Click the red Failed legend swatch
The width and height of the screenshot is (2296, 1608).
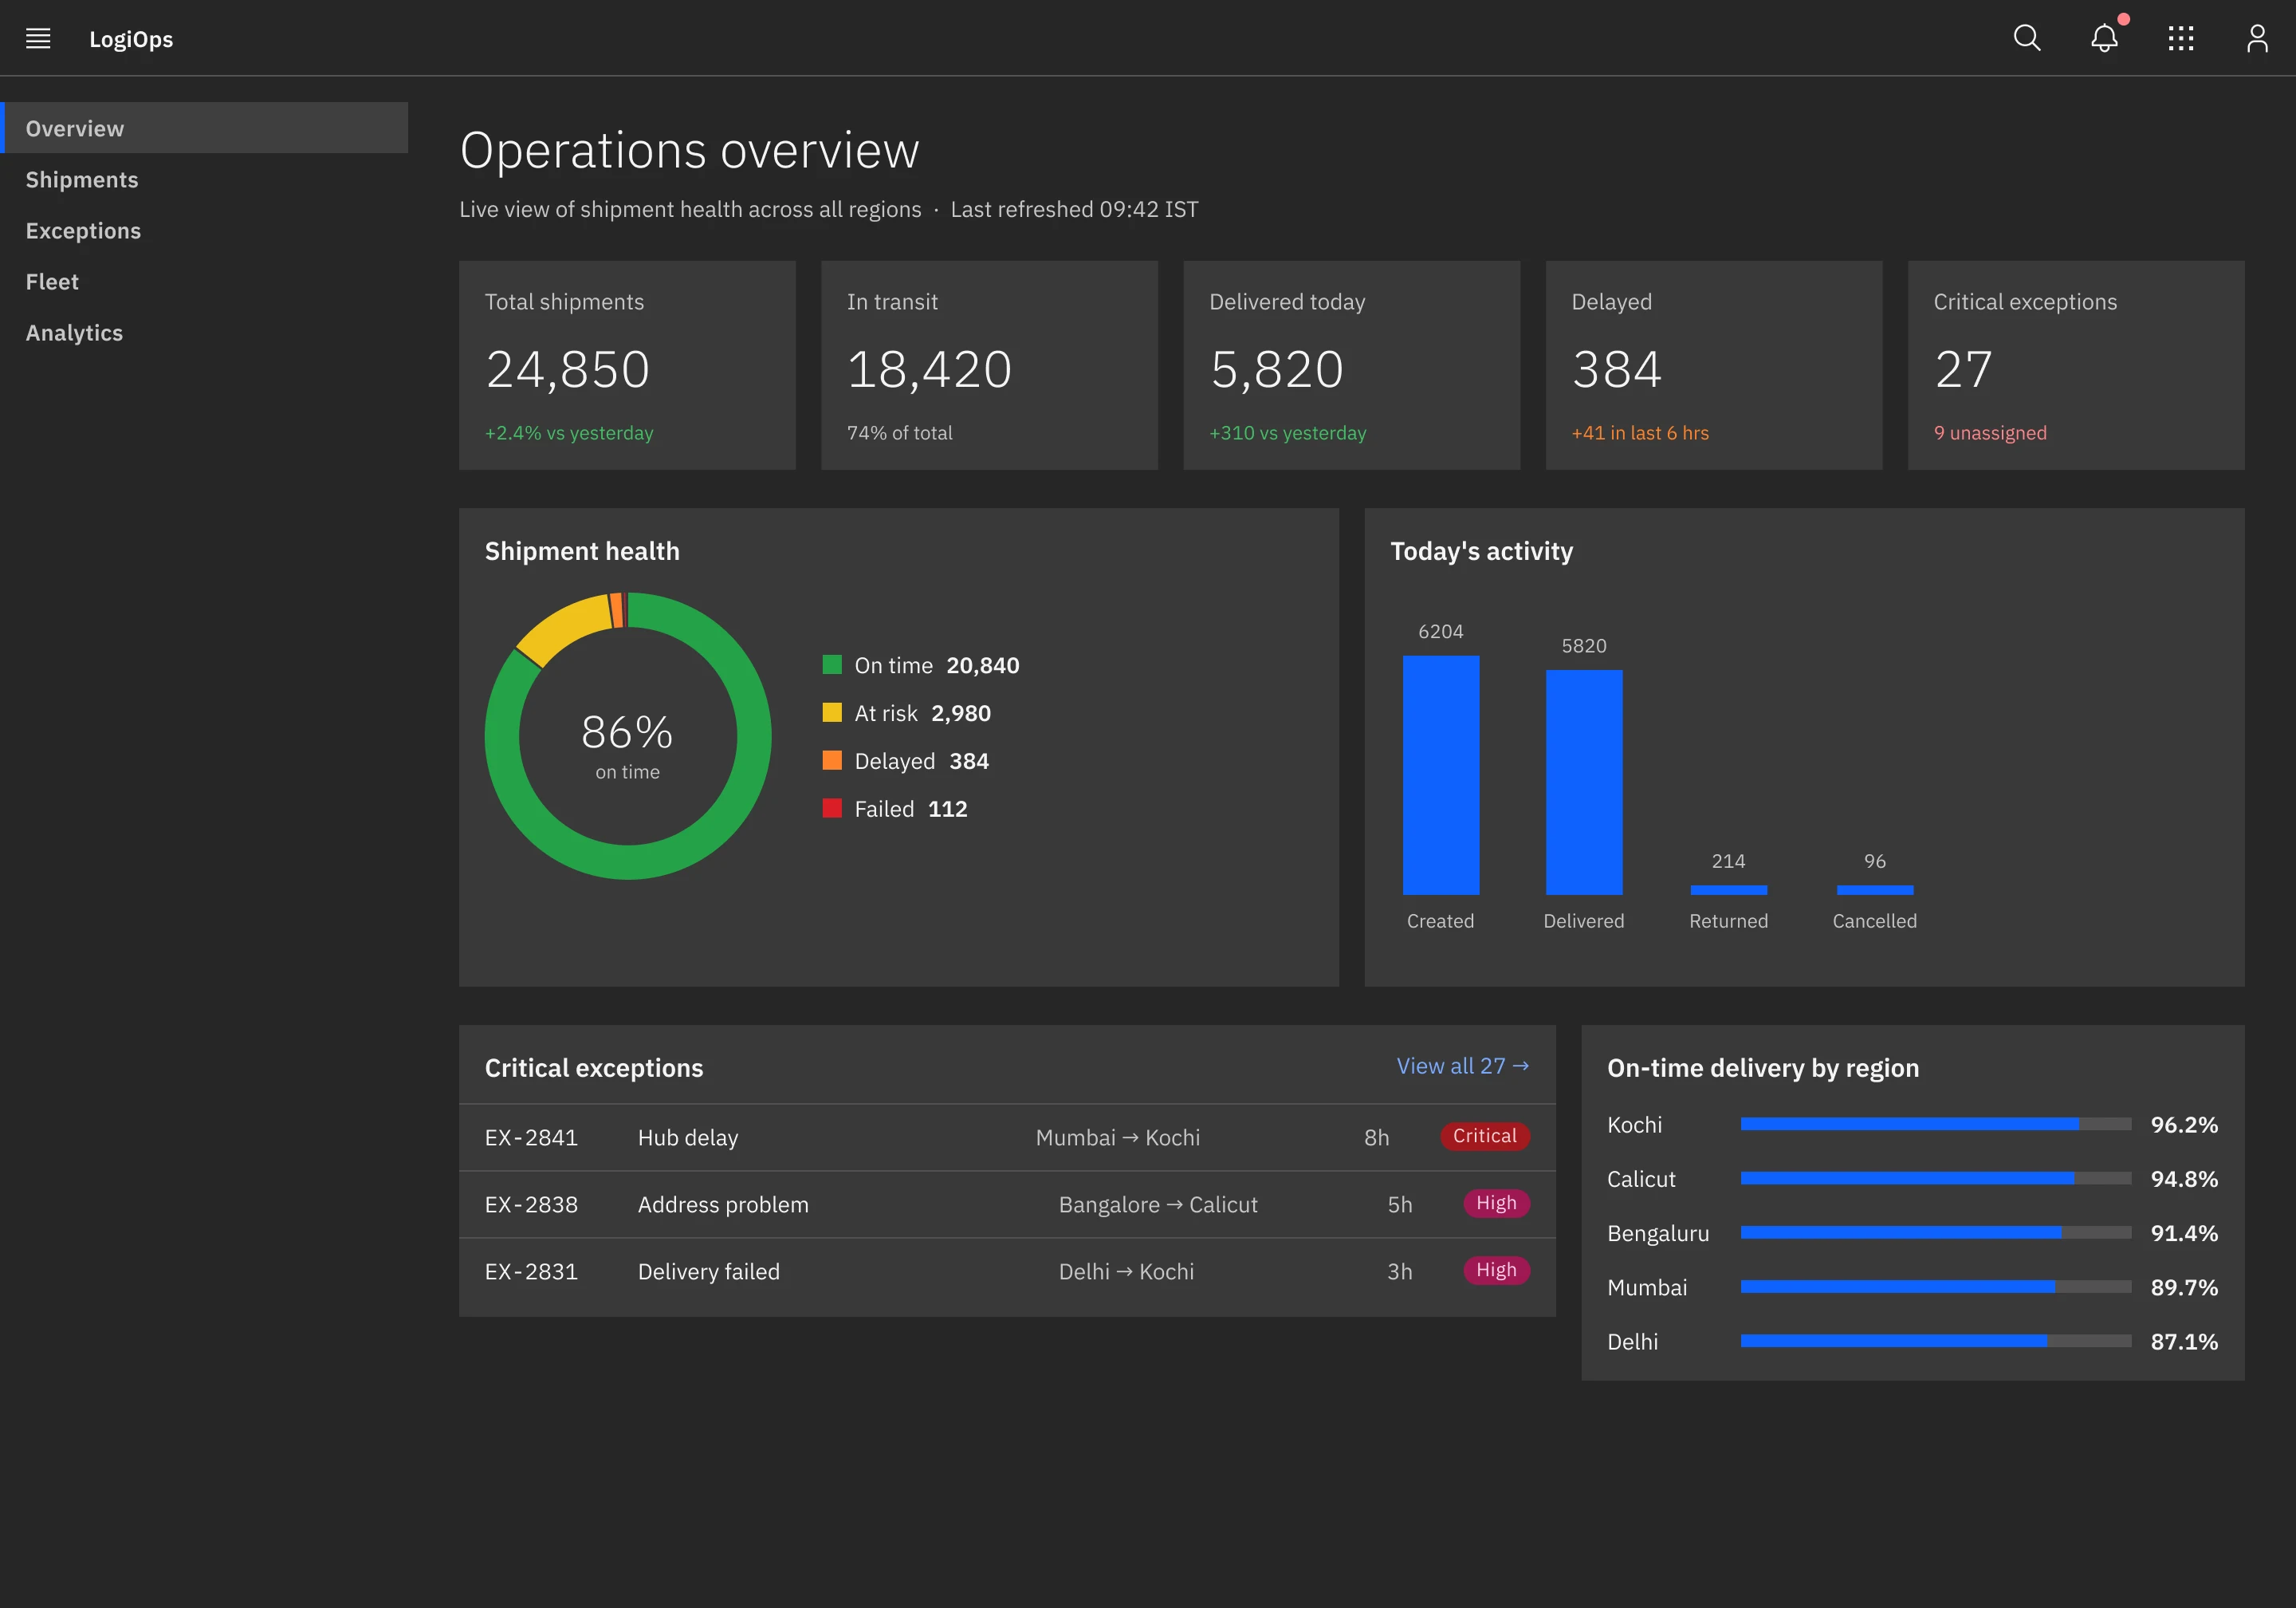832,807
